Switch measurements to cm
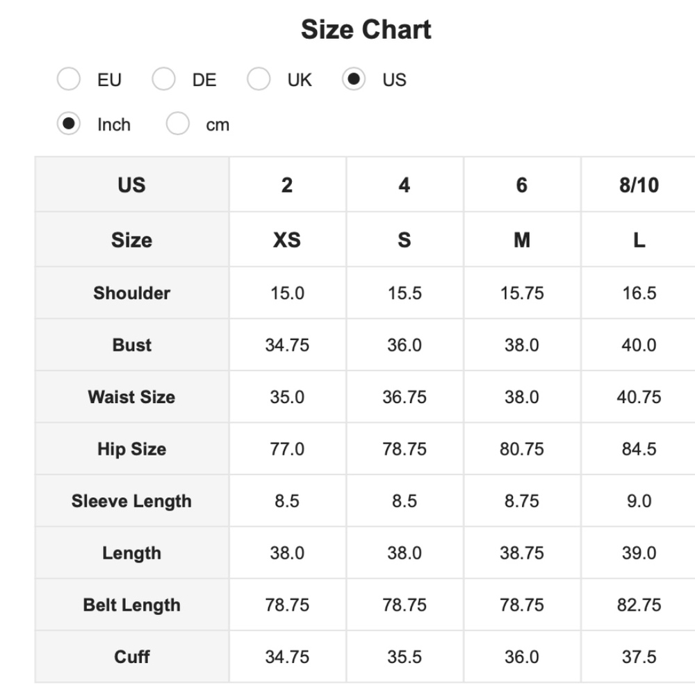The width and height of the screenshot is (695, 695). point(178,124)
